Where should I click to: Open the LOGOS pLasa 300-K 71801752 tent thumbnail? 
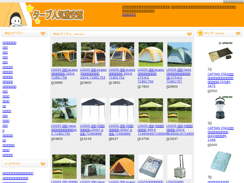(122, 54)
